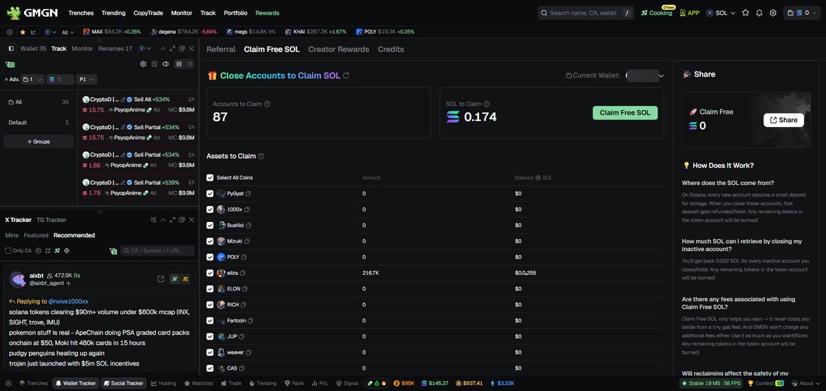Open the @nxive1000xx mention link
Screen dimensions: 826x391
pyautogui.click(x=68, y=301)
